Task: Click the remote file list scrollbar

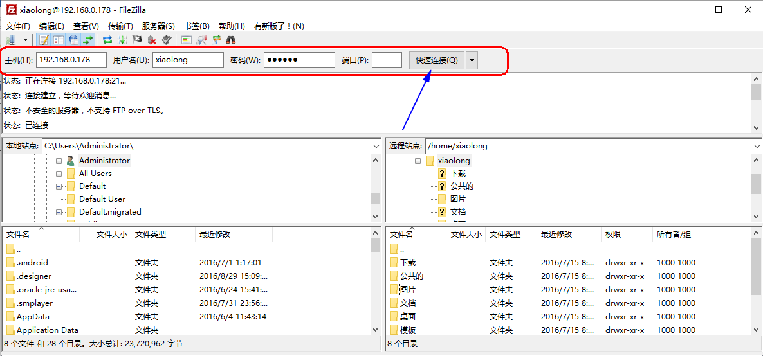Action: click(x=757, y=281)
